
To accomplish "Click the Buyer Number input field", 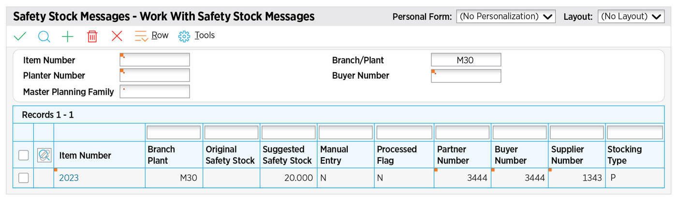I will tap(466, 76).
